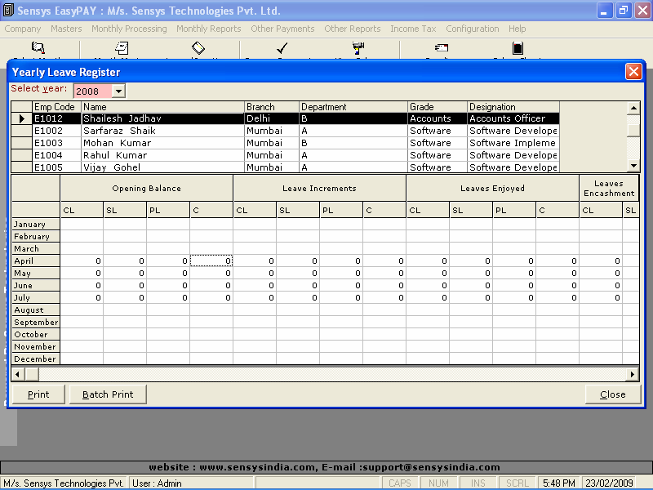The height and width of the screenshot is (490, 653).
Task: Open the Monthly Processing menu
Action: pyautogui.click(x=129, y=29)
